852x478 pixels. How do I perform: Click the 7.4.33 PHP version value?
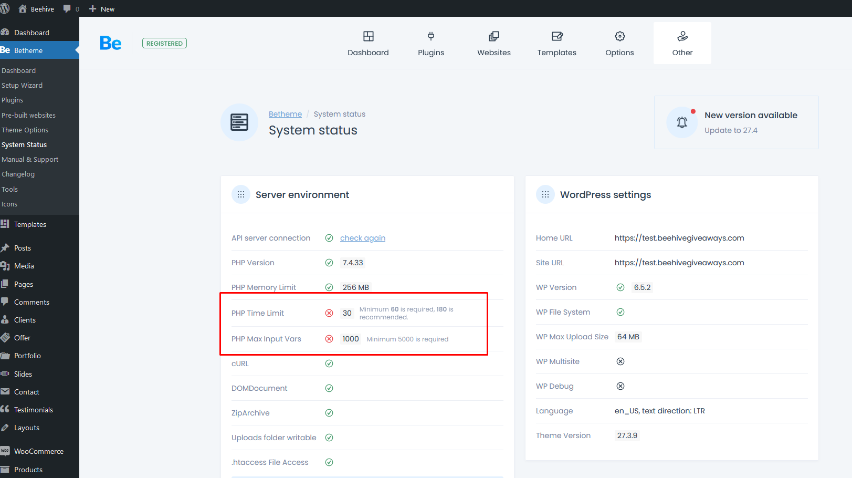(x=353, y=263)
